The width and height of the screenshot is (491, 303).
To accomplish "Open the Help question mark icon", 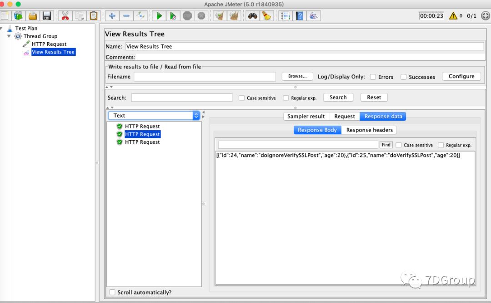I will click(299, 15).
